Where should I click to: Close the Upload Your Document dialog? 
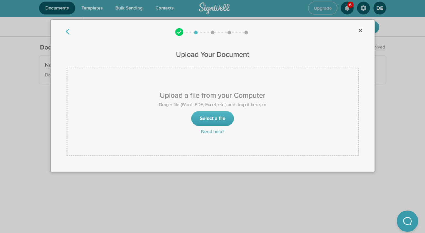[360, 30]
